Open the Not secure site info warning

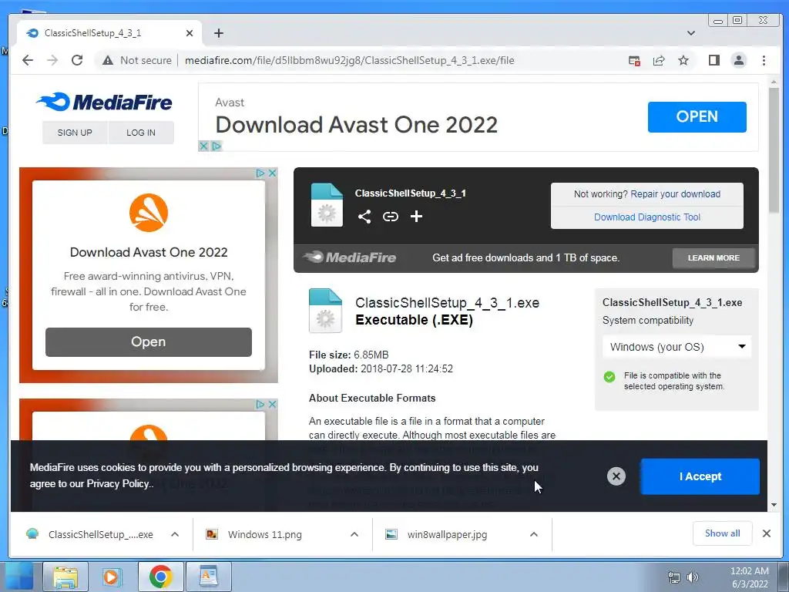137,60
